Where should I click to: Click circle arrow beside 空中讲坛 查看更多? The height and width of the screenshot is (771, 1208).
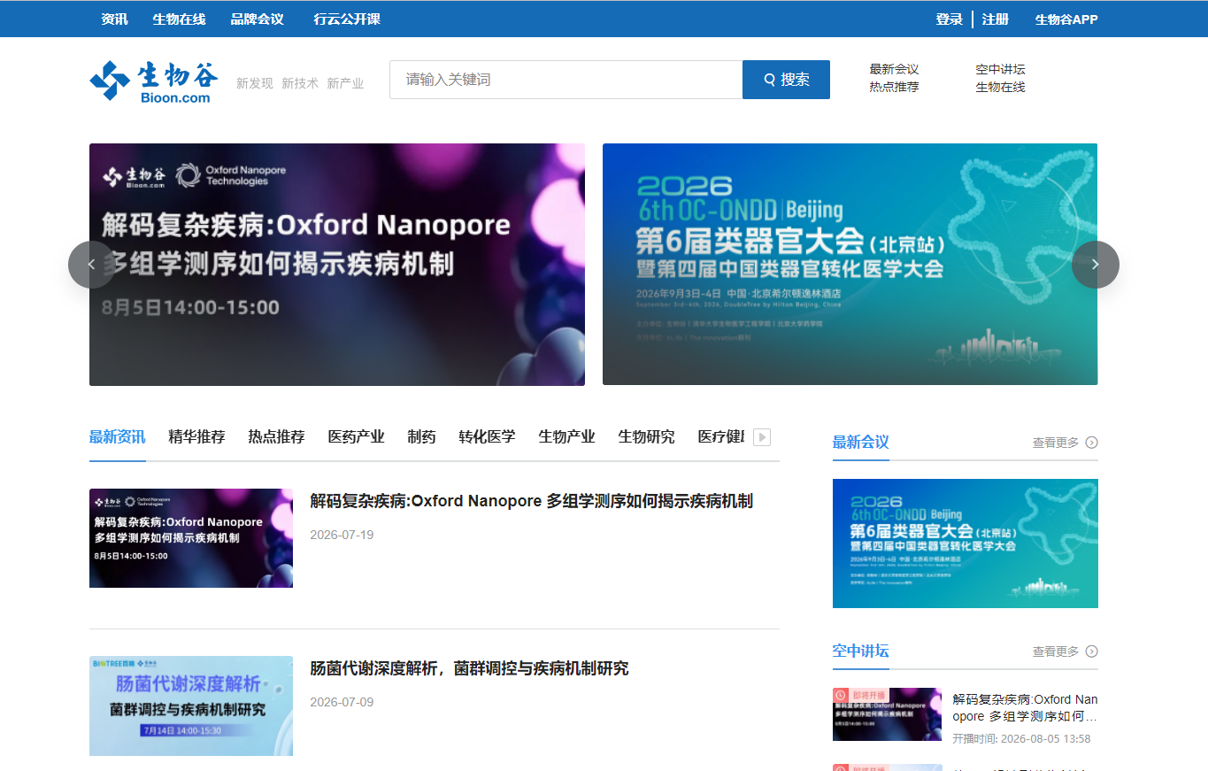click(x=1091, y=651)
